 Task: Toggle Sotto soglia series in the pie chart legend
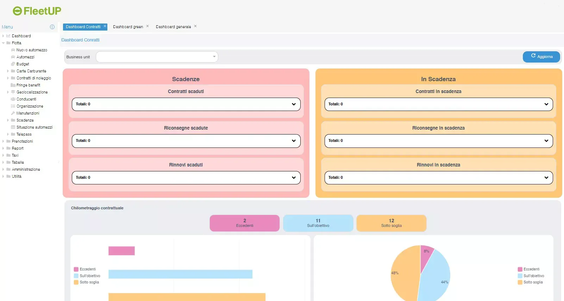click(x=533, y=282)
